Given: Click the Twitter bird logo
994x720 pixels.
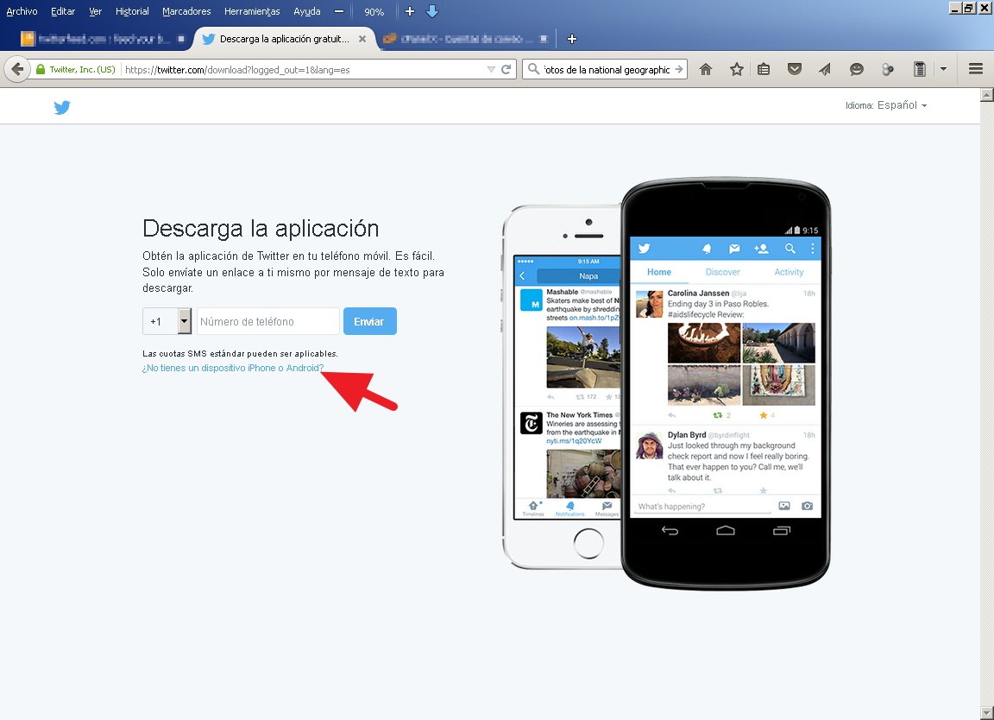Looking at the screenshot, I should (62, 107).
